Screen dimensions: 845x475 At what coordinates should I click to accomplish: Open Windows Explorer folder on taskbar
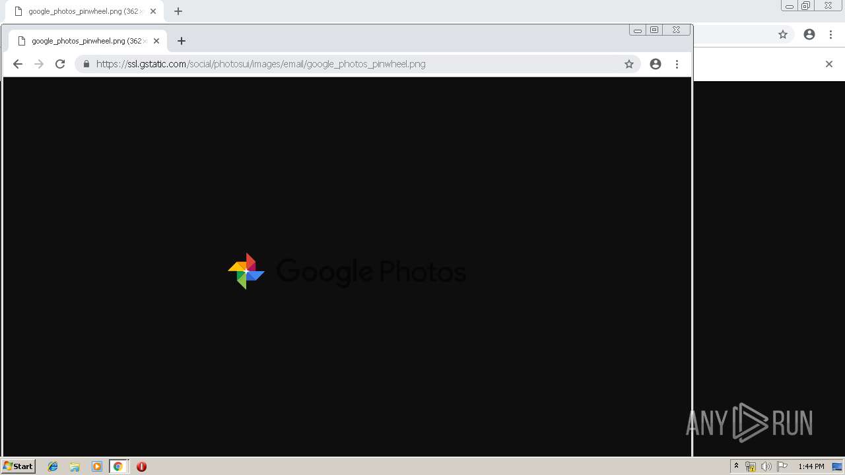pyautogui.click(x=75, y=466)
